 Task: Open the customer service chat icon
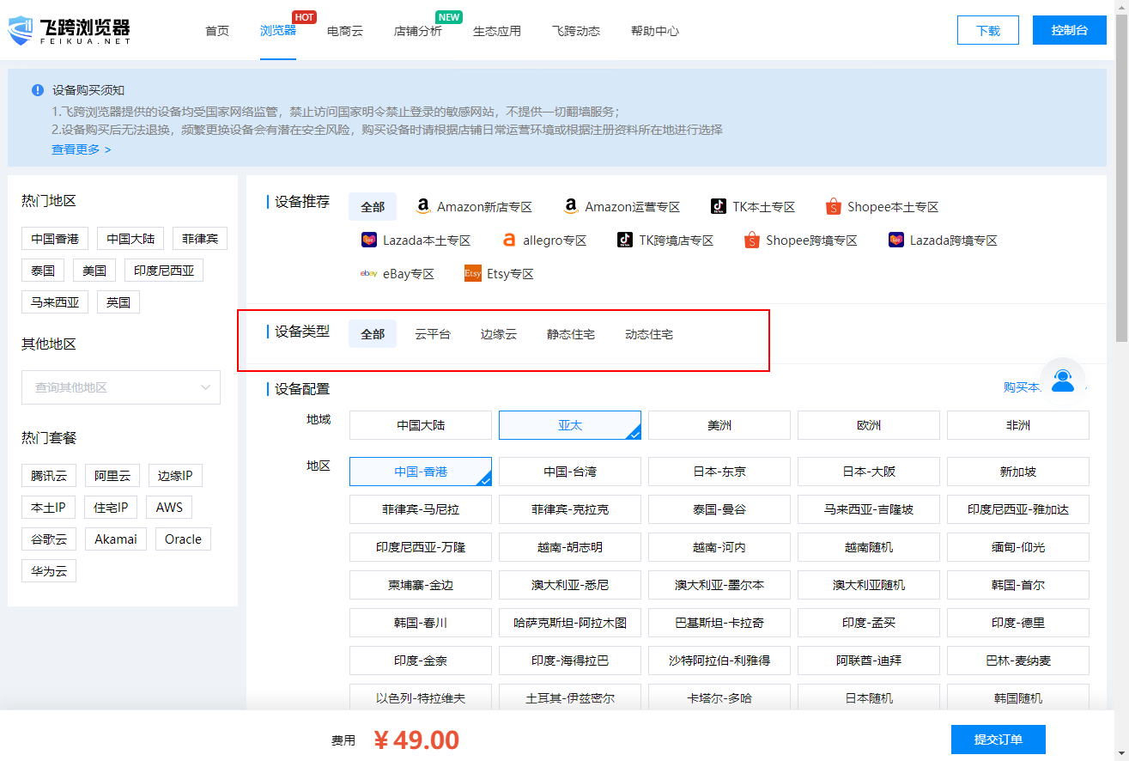[x=1063, y=380]
